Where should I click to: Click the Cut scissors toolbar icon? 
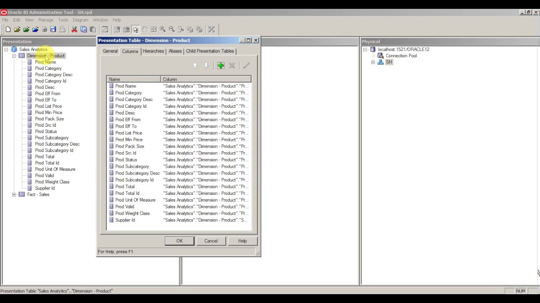tap(74, 29)
